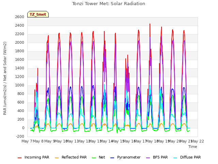Click the orange Reflected PAR legend swatch
The width and height of the screenshot is (218, 164).
(x=57, y=158)
